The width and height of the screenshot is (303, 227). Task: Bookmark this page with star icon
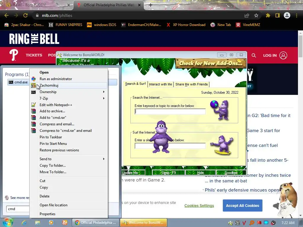click(x=256, y=15)
